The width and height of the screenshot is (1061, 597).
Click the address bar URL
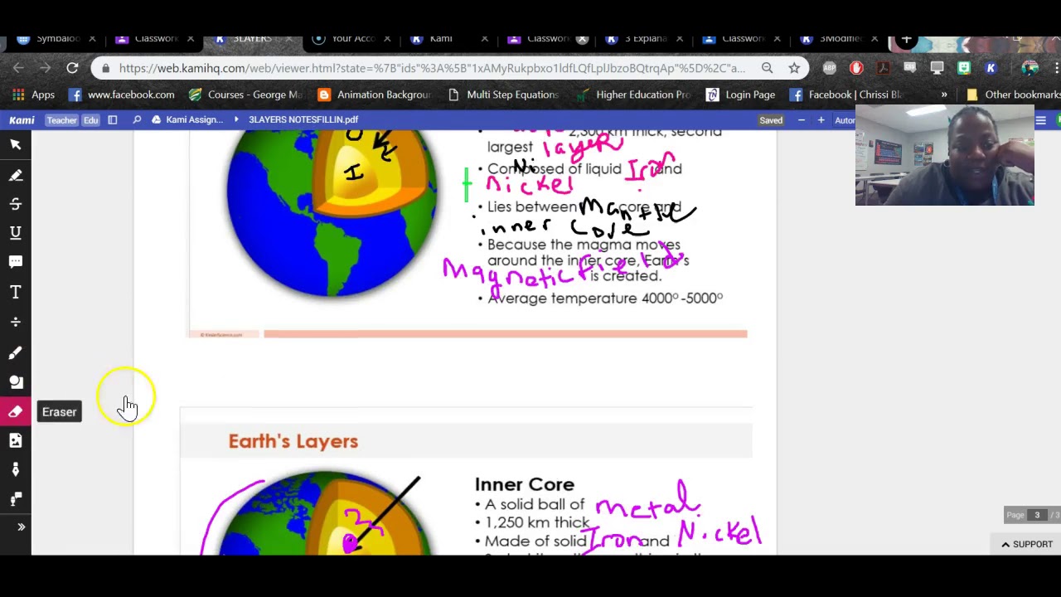coord(432,68)
